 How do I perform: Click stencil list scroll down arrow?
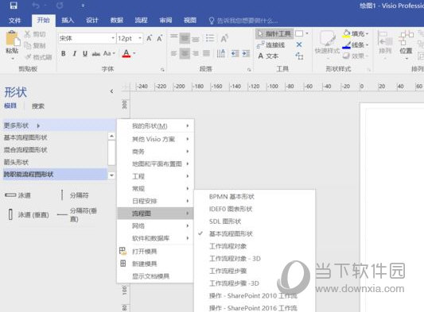coord(111,175)
